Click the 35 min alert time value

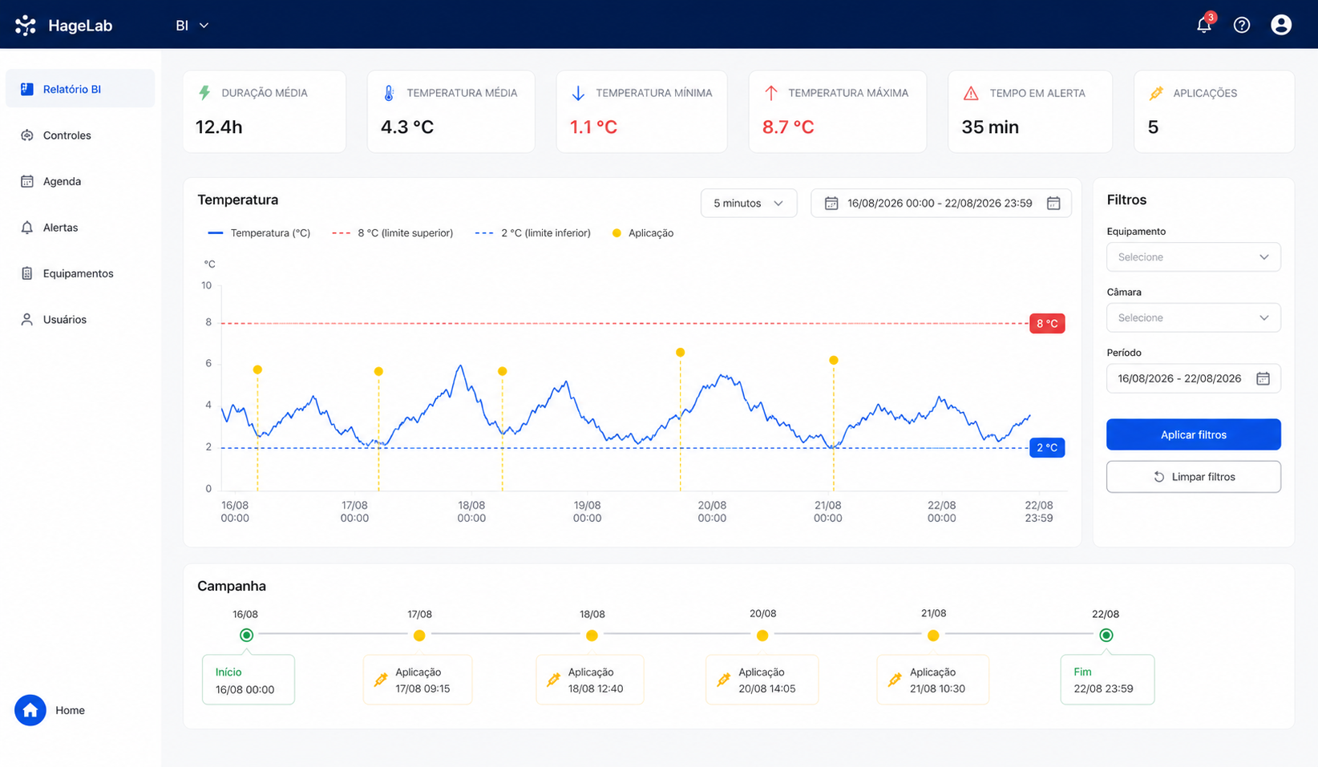point(990,127)
